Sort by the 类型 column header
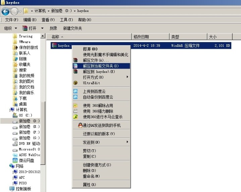 188,37
